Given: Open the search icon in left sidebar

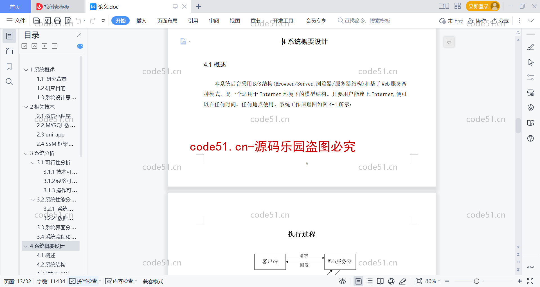Looking at the screenshot, I should point(9,82).
